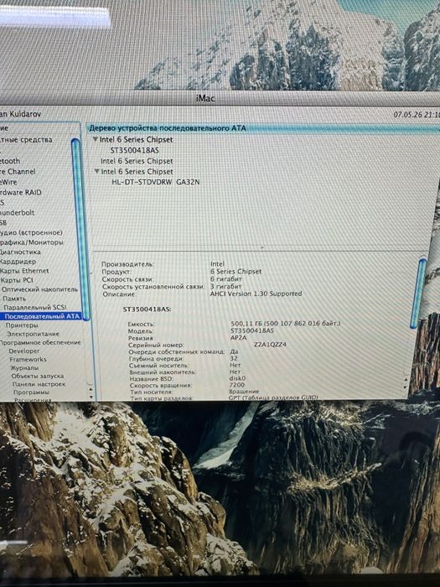Select Журналы in the sidebar

(x=24, y=367)
